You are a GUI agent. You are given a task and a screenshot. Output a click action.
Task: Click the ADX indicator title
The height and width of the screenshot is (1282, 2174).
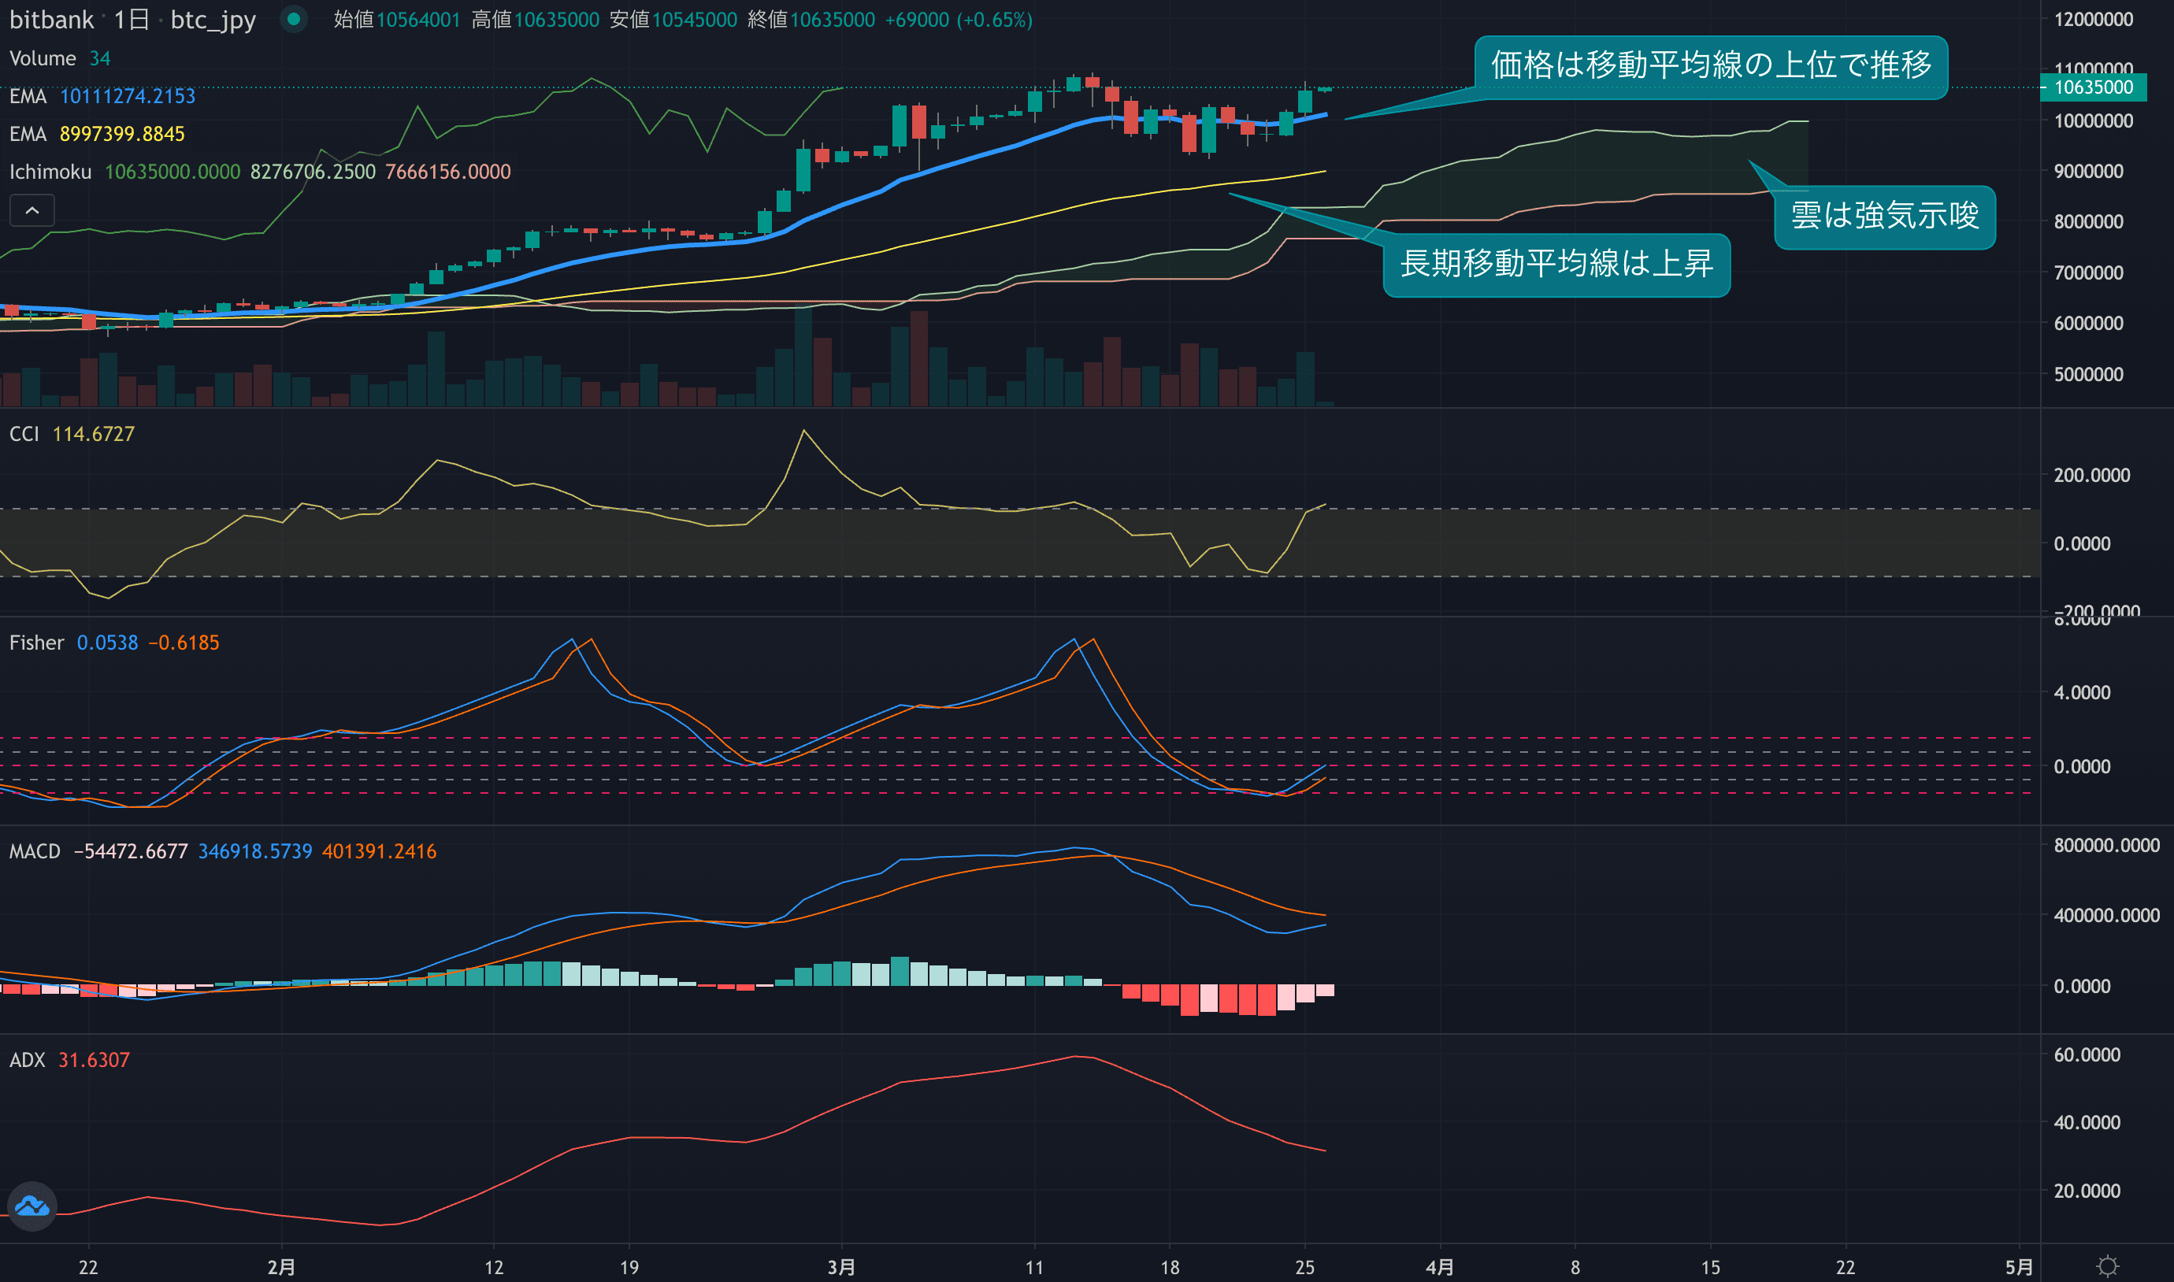[x=27, y=1060]
